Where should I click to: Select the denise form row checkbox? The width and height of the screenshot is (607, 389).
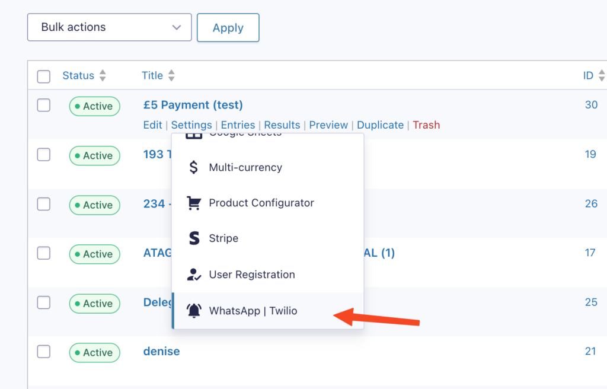(x=44, y=352)
